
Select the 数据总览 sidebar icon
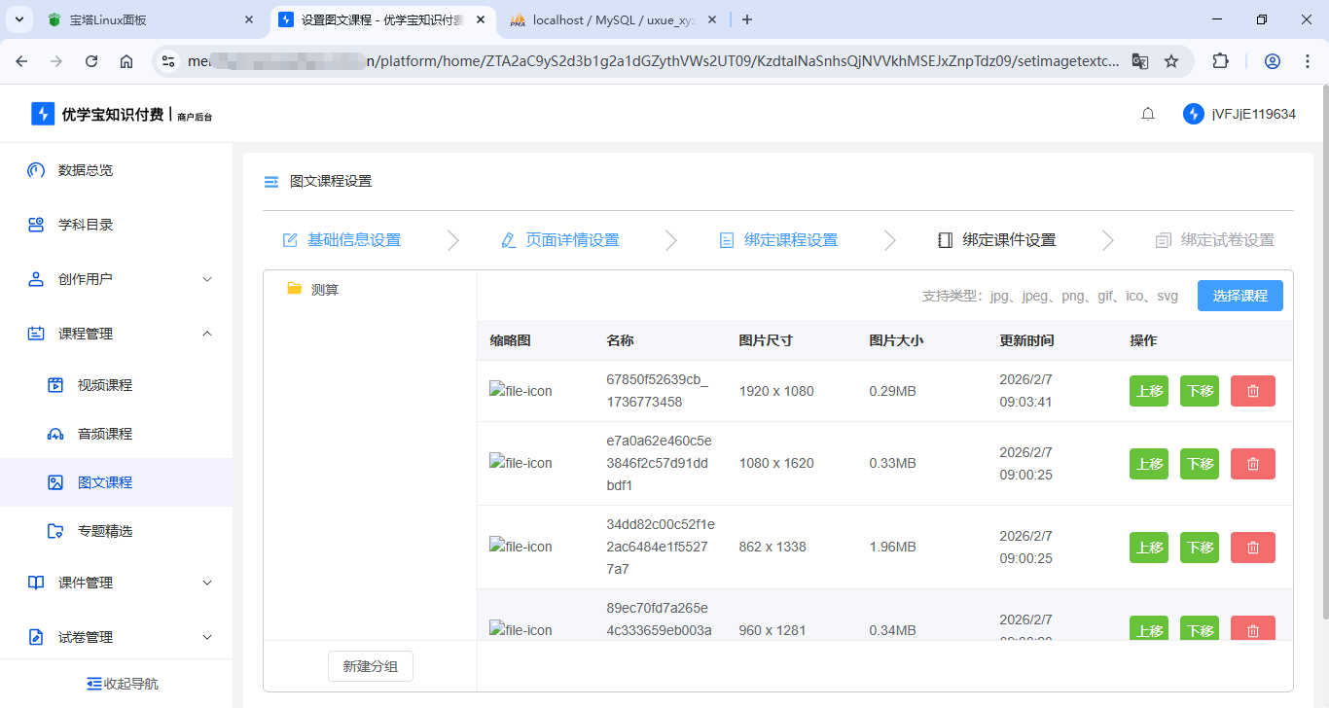click(35, 170)
